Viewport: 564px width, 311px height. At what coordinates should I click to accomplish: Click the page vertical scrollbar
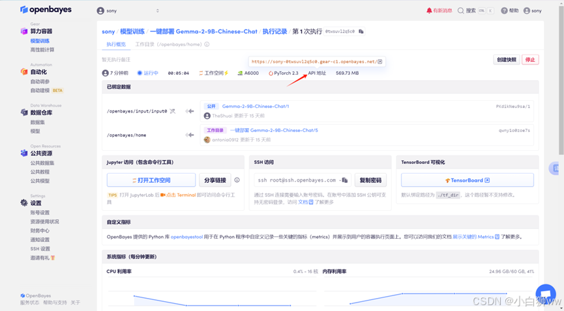tap(561, 79)
